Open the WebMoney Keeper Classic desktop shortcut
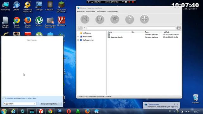 click(28, 7)
